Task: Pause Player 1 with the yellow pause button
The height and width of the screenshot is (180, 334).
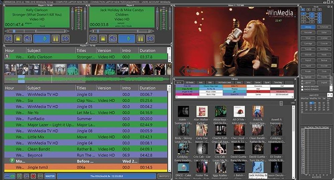Action: [55, 39]
